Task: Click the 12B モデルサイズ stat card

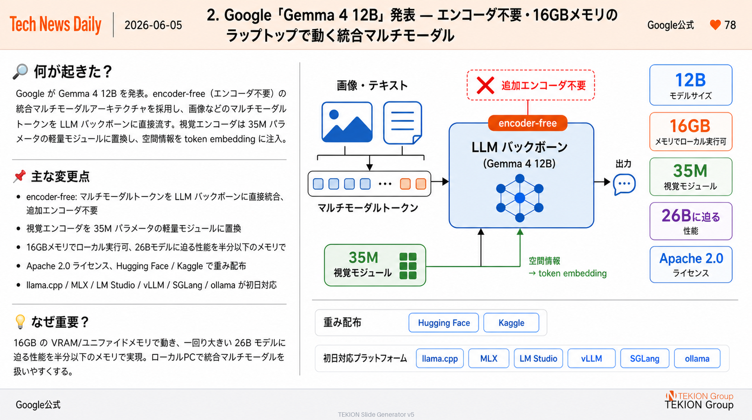Action: coord(691,85)
